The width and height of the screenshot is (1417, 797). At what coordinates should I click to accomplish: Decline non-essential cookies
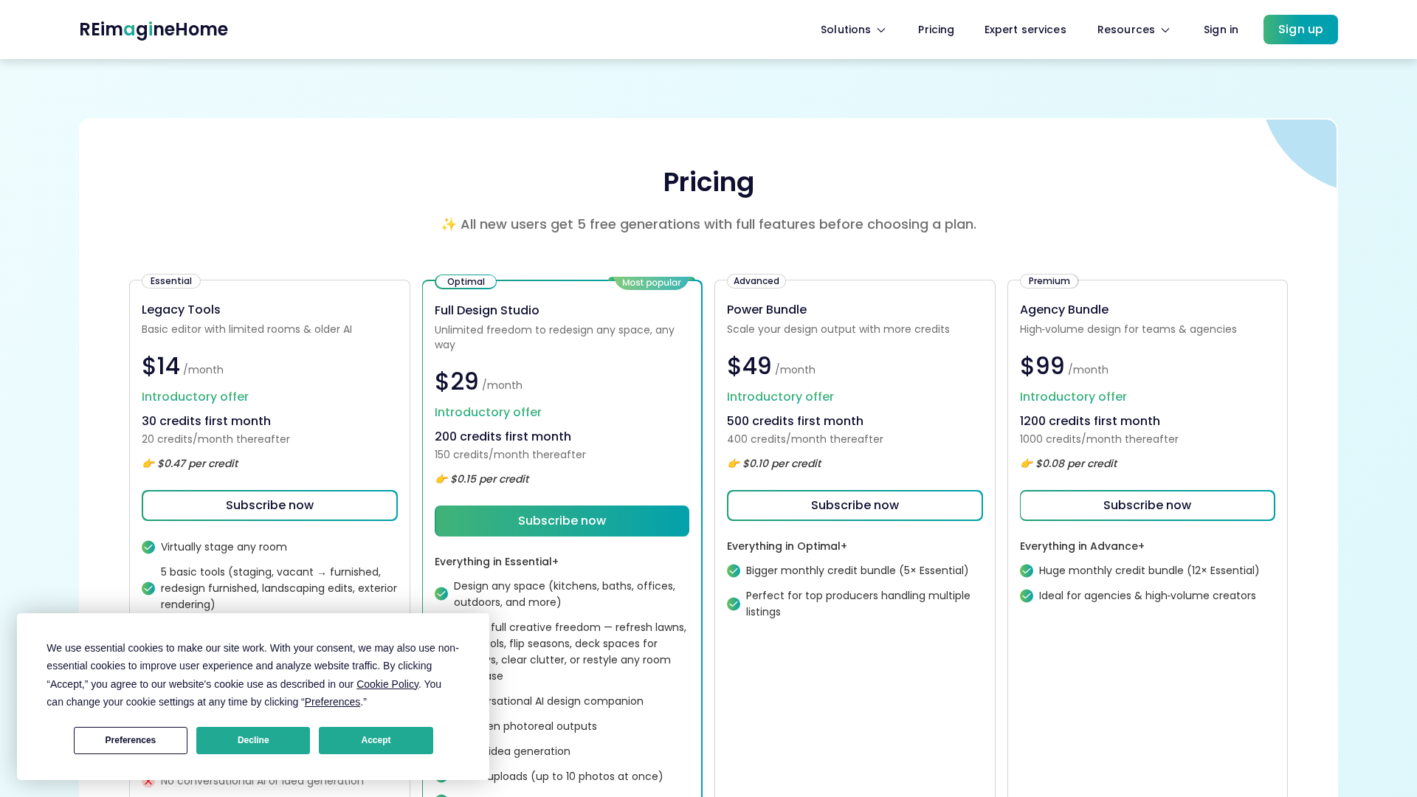point(253,740)
